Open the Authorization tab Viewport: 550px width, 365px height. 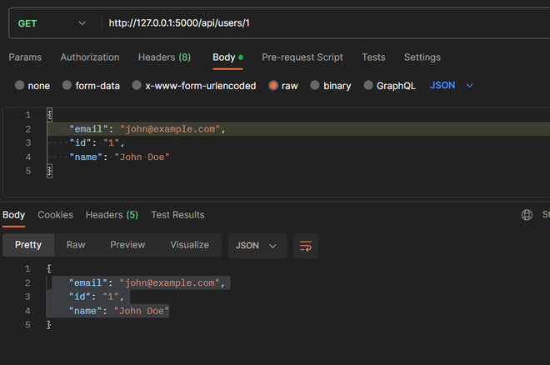pyautogui.click(x=90, y=57)
